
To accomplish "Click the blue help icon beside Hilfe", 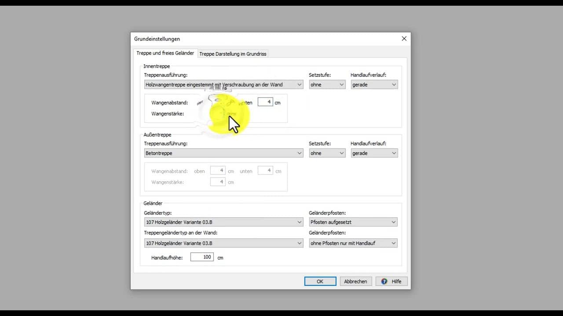I will 384,281.
